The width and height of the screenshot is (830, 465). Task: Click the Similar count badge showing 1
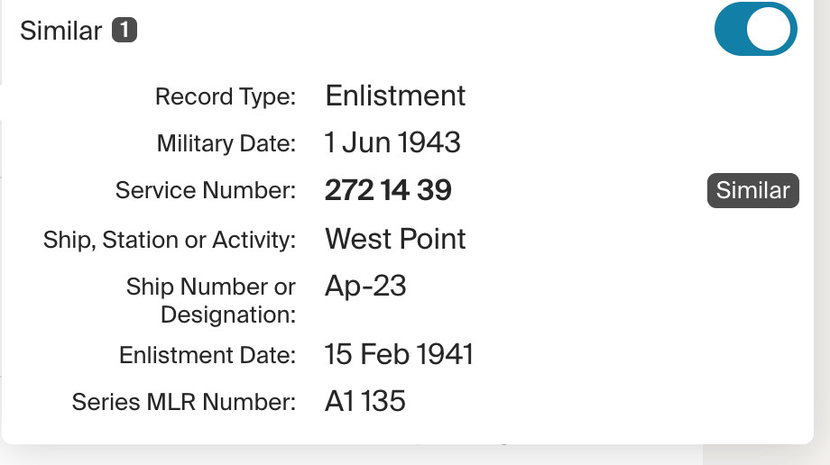(124, 31)
